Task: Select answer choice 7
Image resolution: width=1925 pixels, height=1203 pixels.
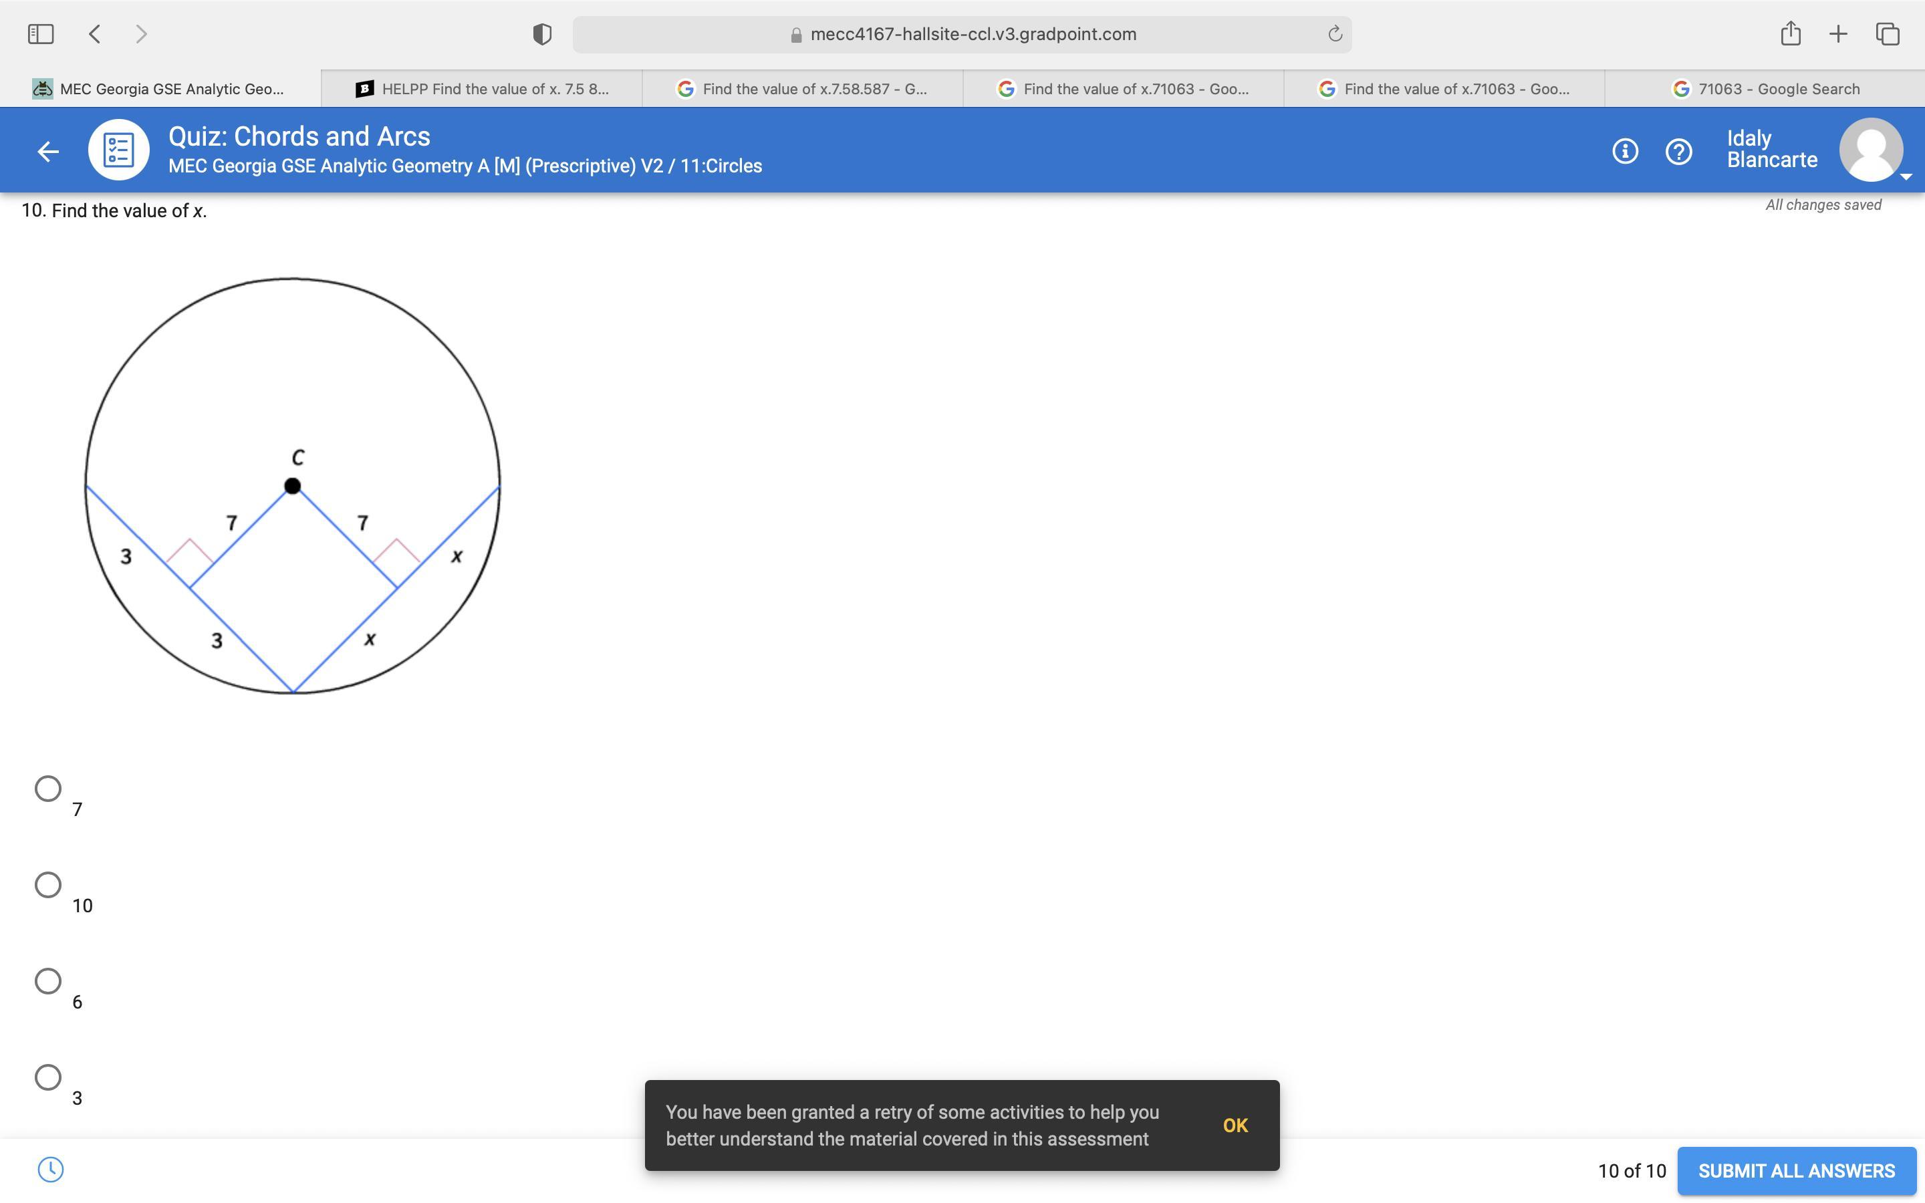Action: pyautogui.click(x=49, y=789)
